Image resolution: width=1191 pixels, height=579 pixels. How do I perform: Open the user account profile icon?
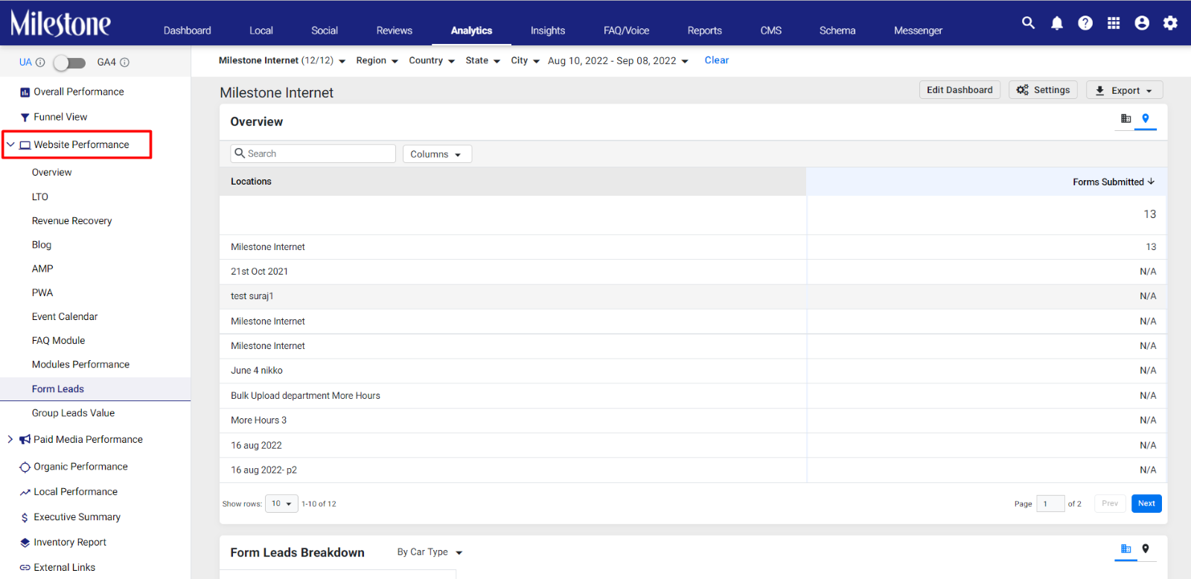point(1142,23)
